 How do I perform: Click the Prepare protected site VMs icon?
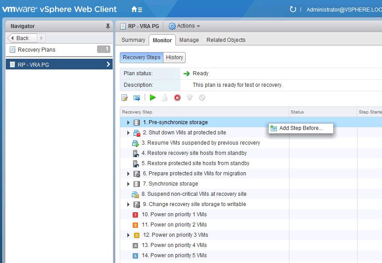137,174
